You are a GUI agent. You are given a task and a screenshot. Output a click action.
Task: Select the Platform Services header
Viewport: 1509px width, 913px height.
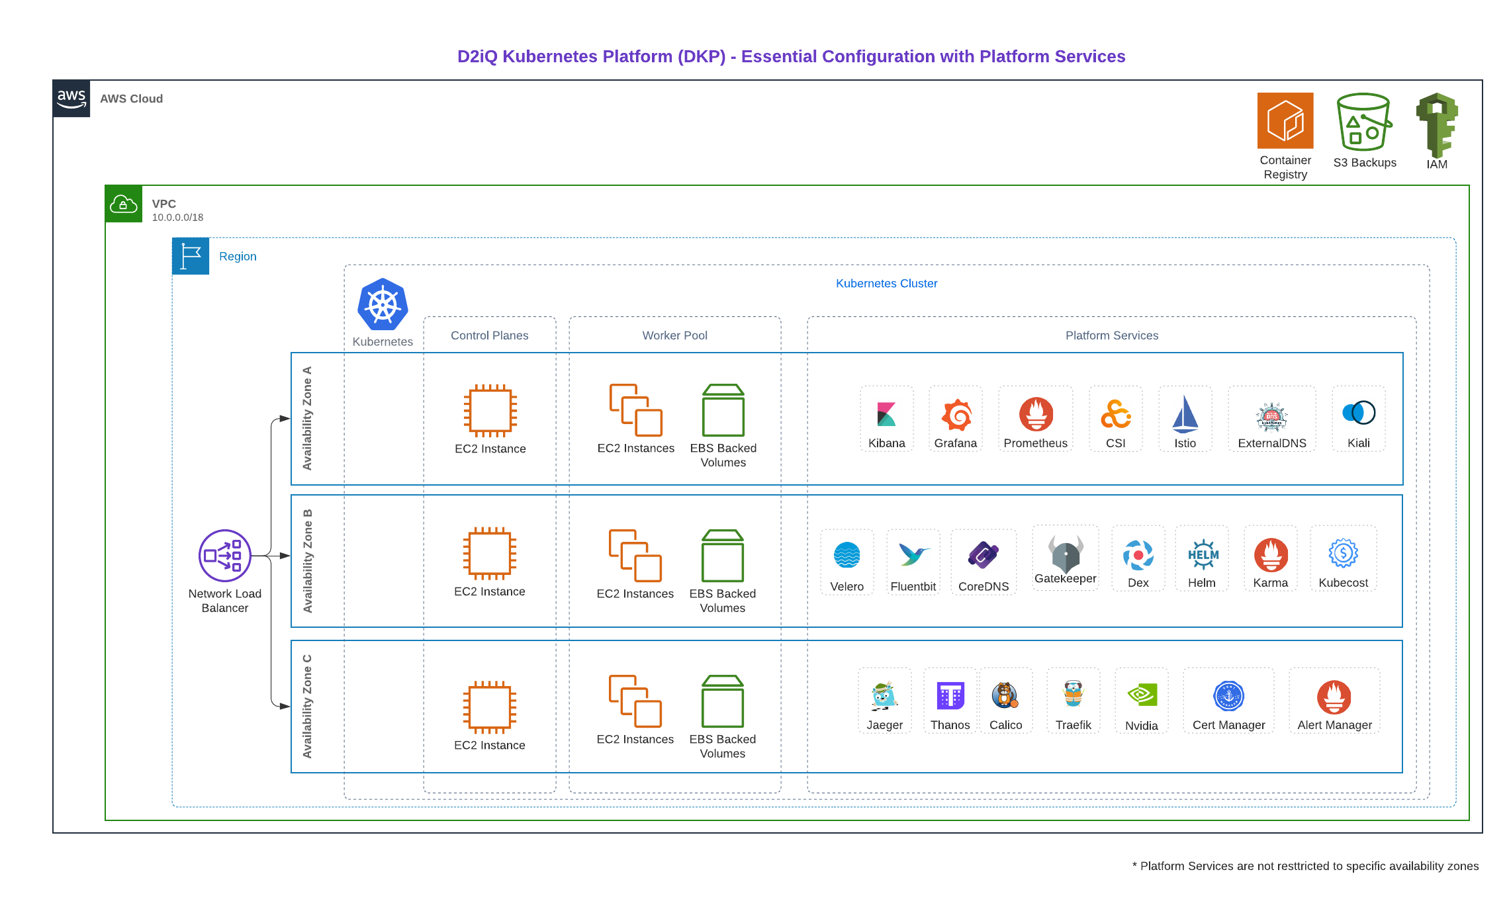tap(1111, 335)
